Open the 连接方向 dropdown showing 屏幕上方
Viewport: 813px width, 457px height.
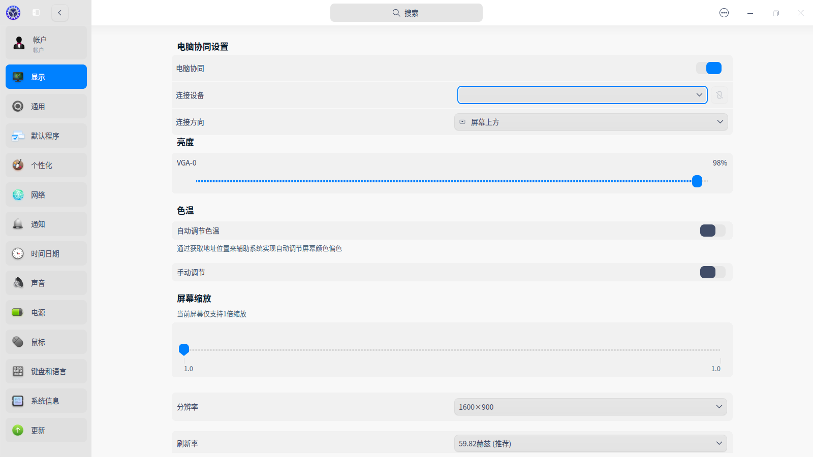tap(591, 122)
